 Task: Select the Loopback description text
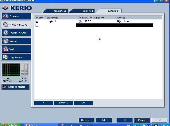(x=52, y=21)
